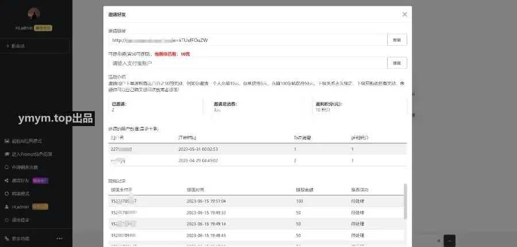Image resolution: width=517 pixels, height=247 pixels.
Task: Focus the Alipay account input field
Action: click(x=248, y=63)
